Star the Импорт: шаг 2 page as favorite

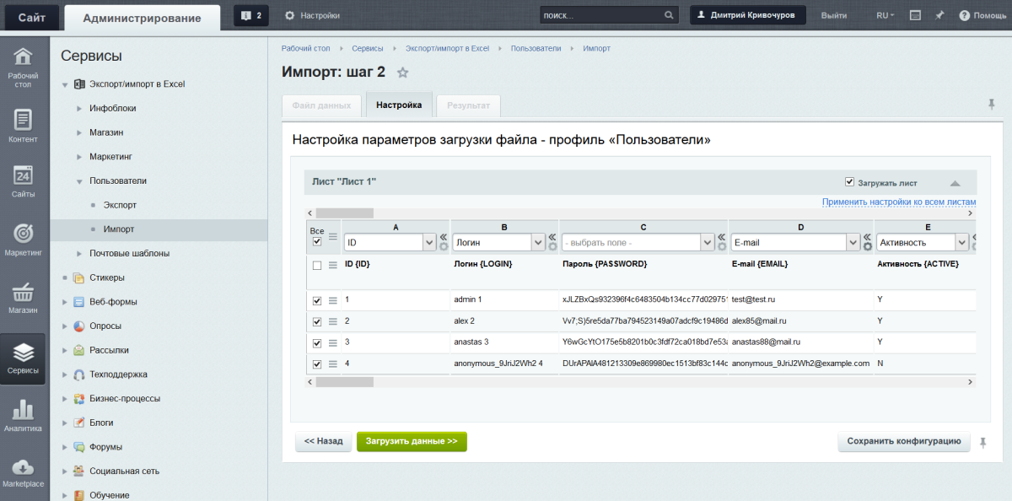point(401,73)
